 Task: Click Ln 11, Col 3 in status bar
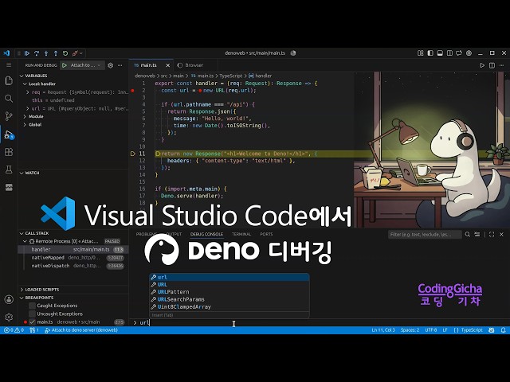pyautogui.click(x=383, y=330)
